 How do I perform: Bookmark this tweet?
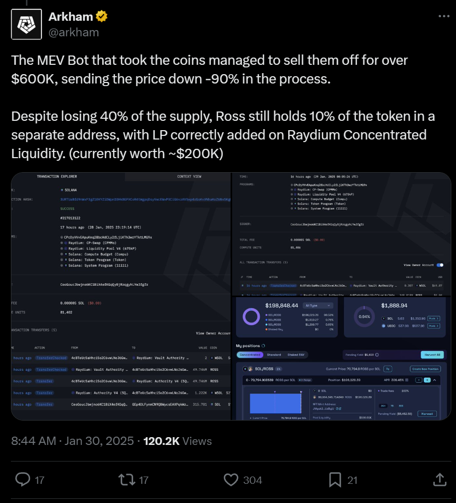tap(335, 480)
